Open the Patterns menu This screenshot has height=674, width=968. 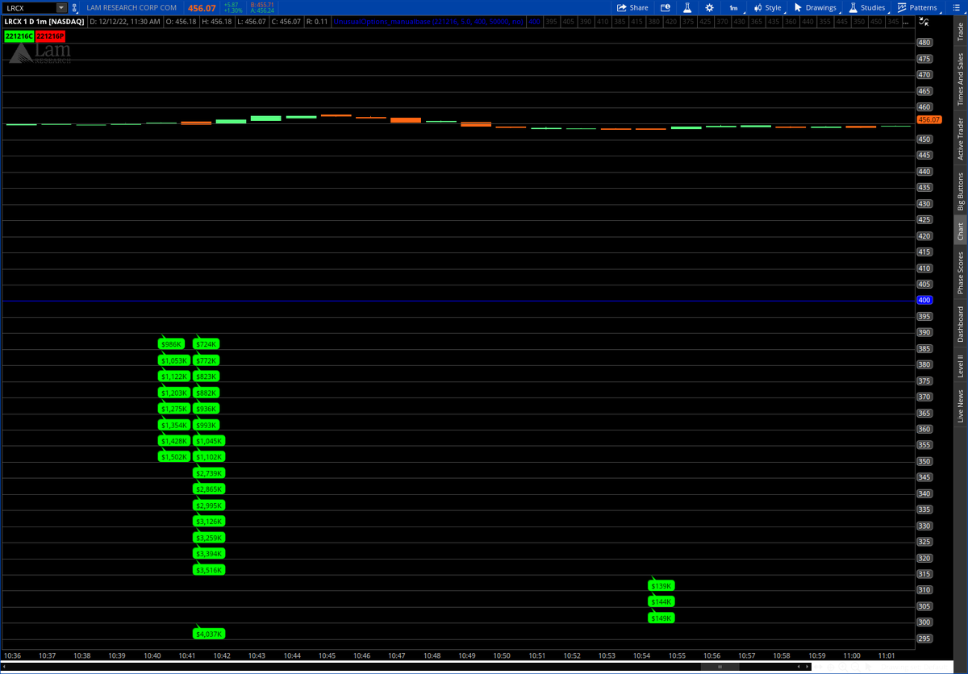917,7
